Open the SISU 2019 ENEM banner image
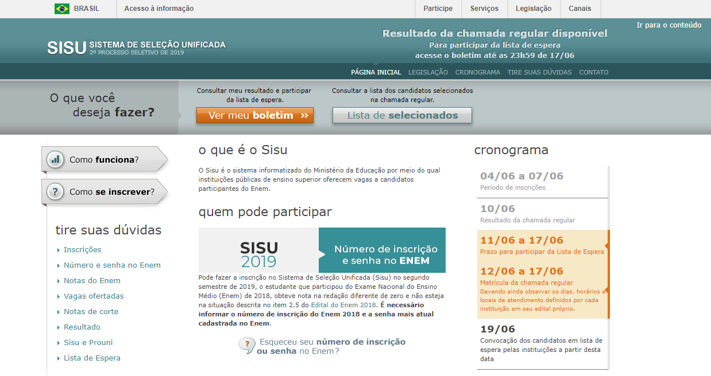 [322, 250]
